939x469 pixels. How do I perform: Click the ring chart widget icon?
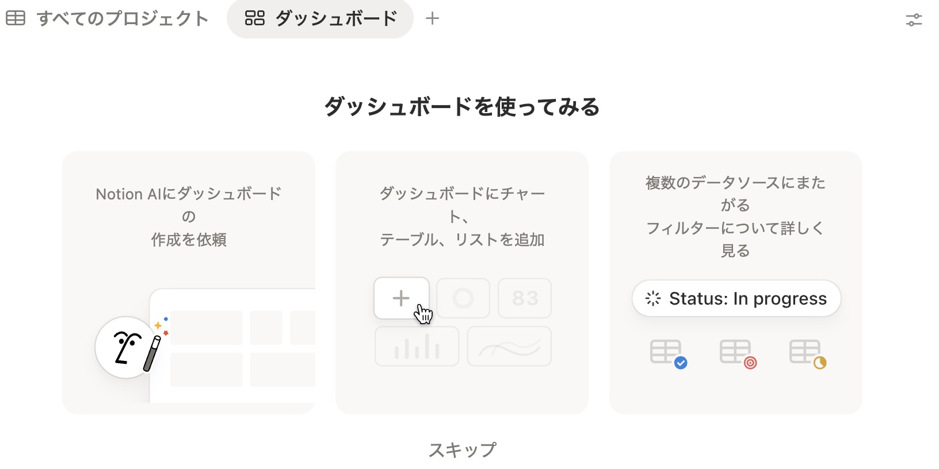coord(463,298)
